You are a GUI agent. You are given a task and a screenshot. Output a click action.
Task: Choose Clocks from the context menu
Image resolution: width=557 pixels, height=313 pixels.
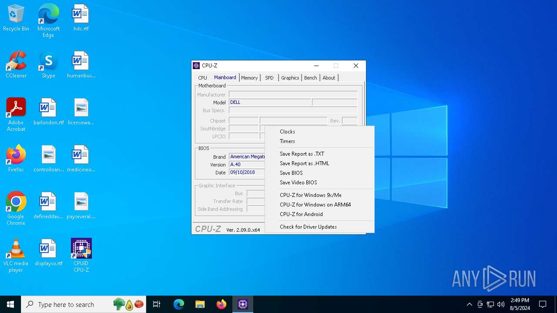click(x=320, y=132)
